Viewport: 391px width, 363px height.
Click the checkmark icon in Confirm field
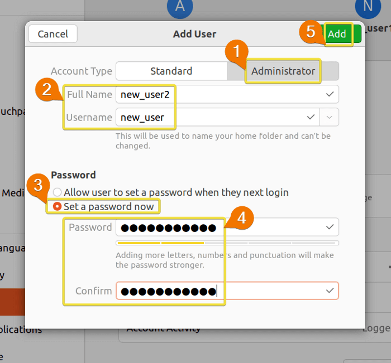330,291
